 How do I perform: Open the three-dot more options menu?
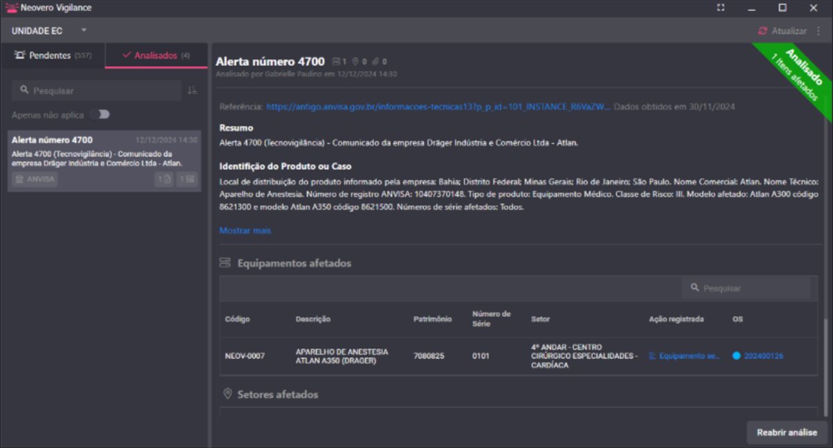[819, 31]
